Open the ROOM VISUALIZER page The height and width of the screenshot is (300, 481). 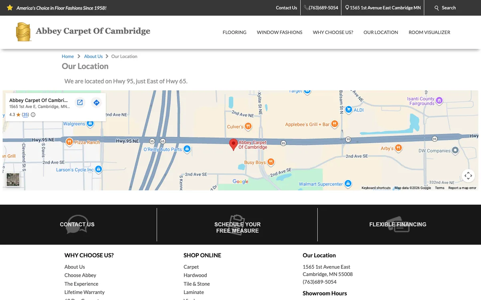pos(429,32)
